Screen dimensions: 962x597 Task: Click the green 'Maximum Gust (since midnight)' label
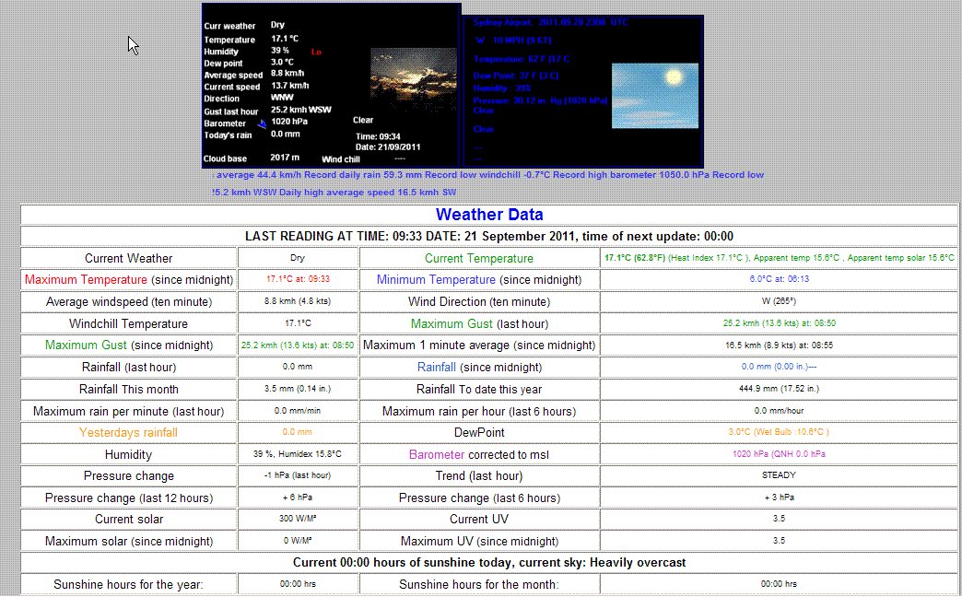129,345
